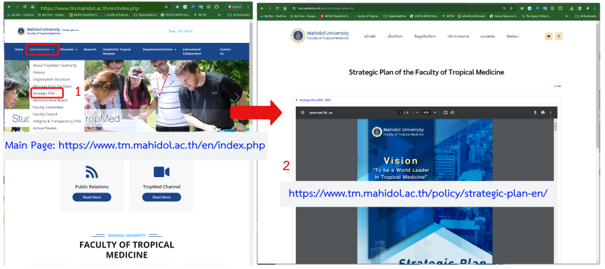605x269 pixels.
Task: Choose Strategic Plan in Administration dropdown
Action: 44,93
